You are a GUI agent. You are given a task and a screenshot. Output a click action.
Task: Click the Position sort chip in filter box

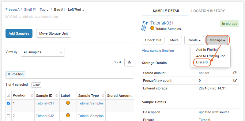click(x=16, y=74)
